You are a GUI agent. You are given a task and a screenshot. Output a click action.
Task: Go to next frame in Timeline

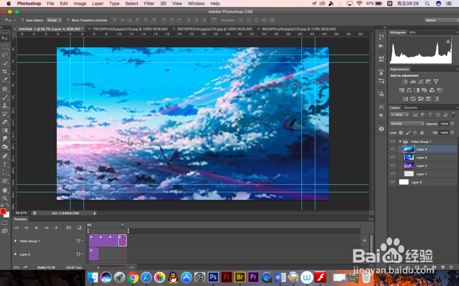[x=46, y=227]
